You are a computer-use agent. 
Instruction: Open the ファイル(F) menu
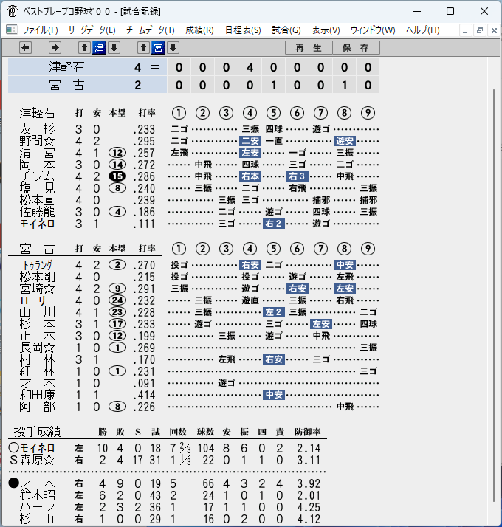(x=40, y=30)
